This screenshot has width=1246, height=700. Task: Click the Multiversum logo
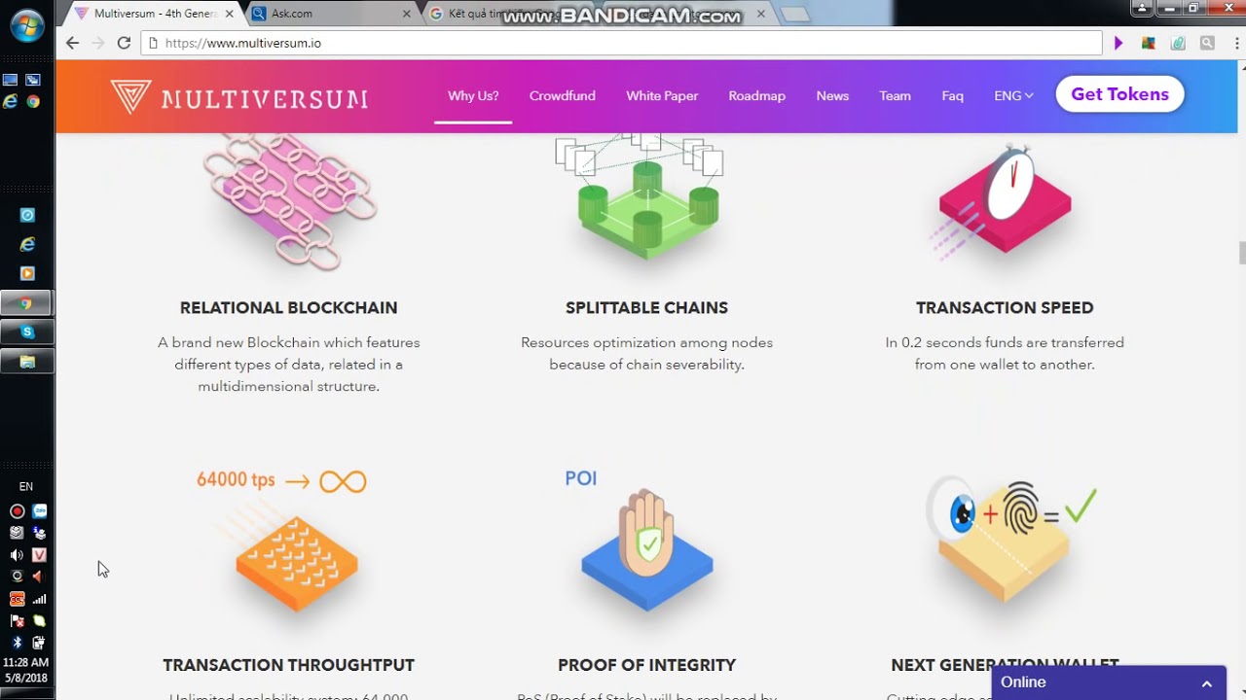point(238,97)
